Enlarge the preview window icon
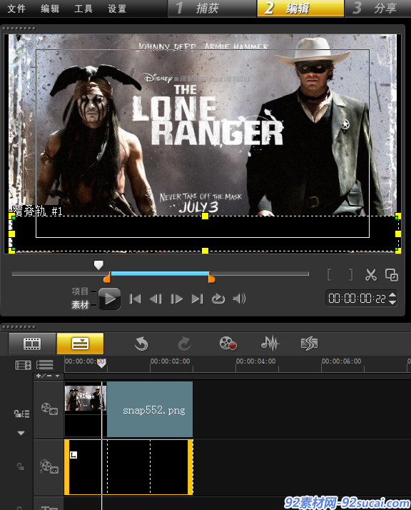411x510 pixels. click(x=392, y=275)
